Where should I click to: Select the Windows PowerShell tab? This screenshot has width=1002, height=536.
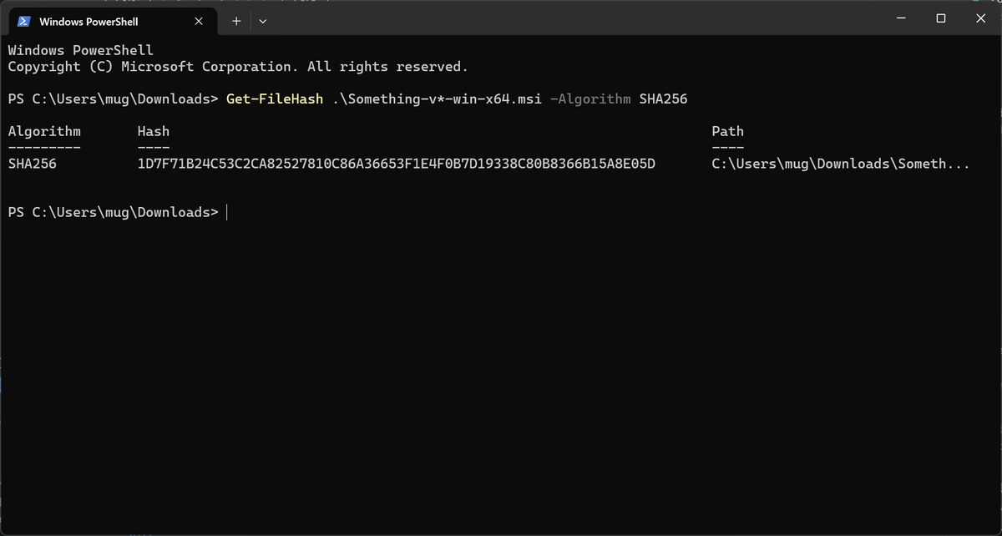(113, 22)
